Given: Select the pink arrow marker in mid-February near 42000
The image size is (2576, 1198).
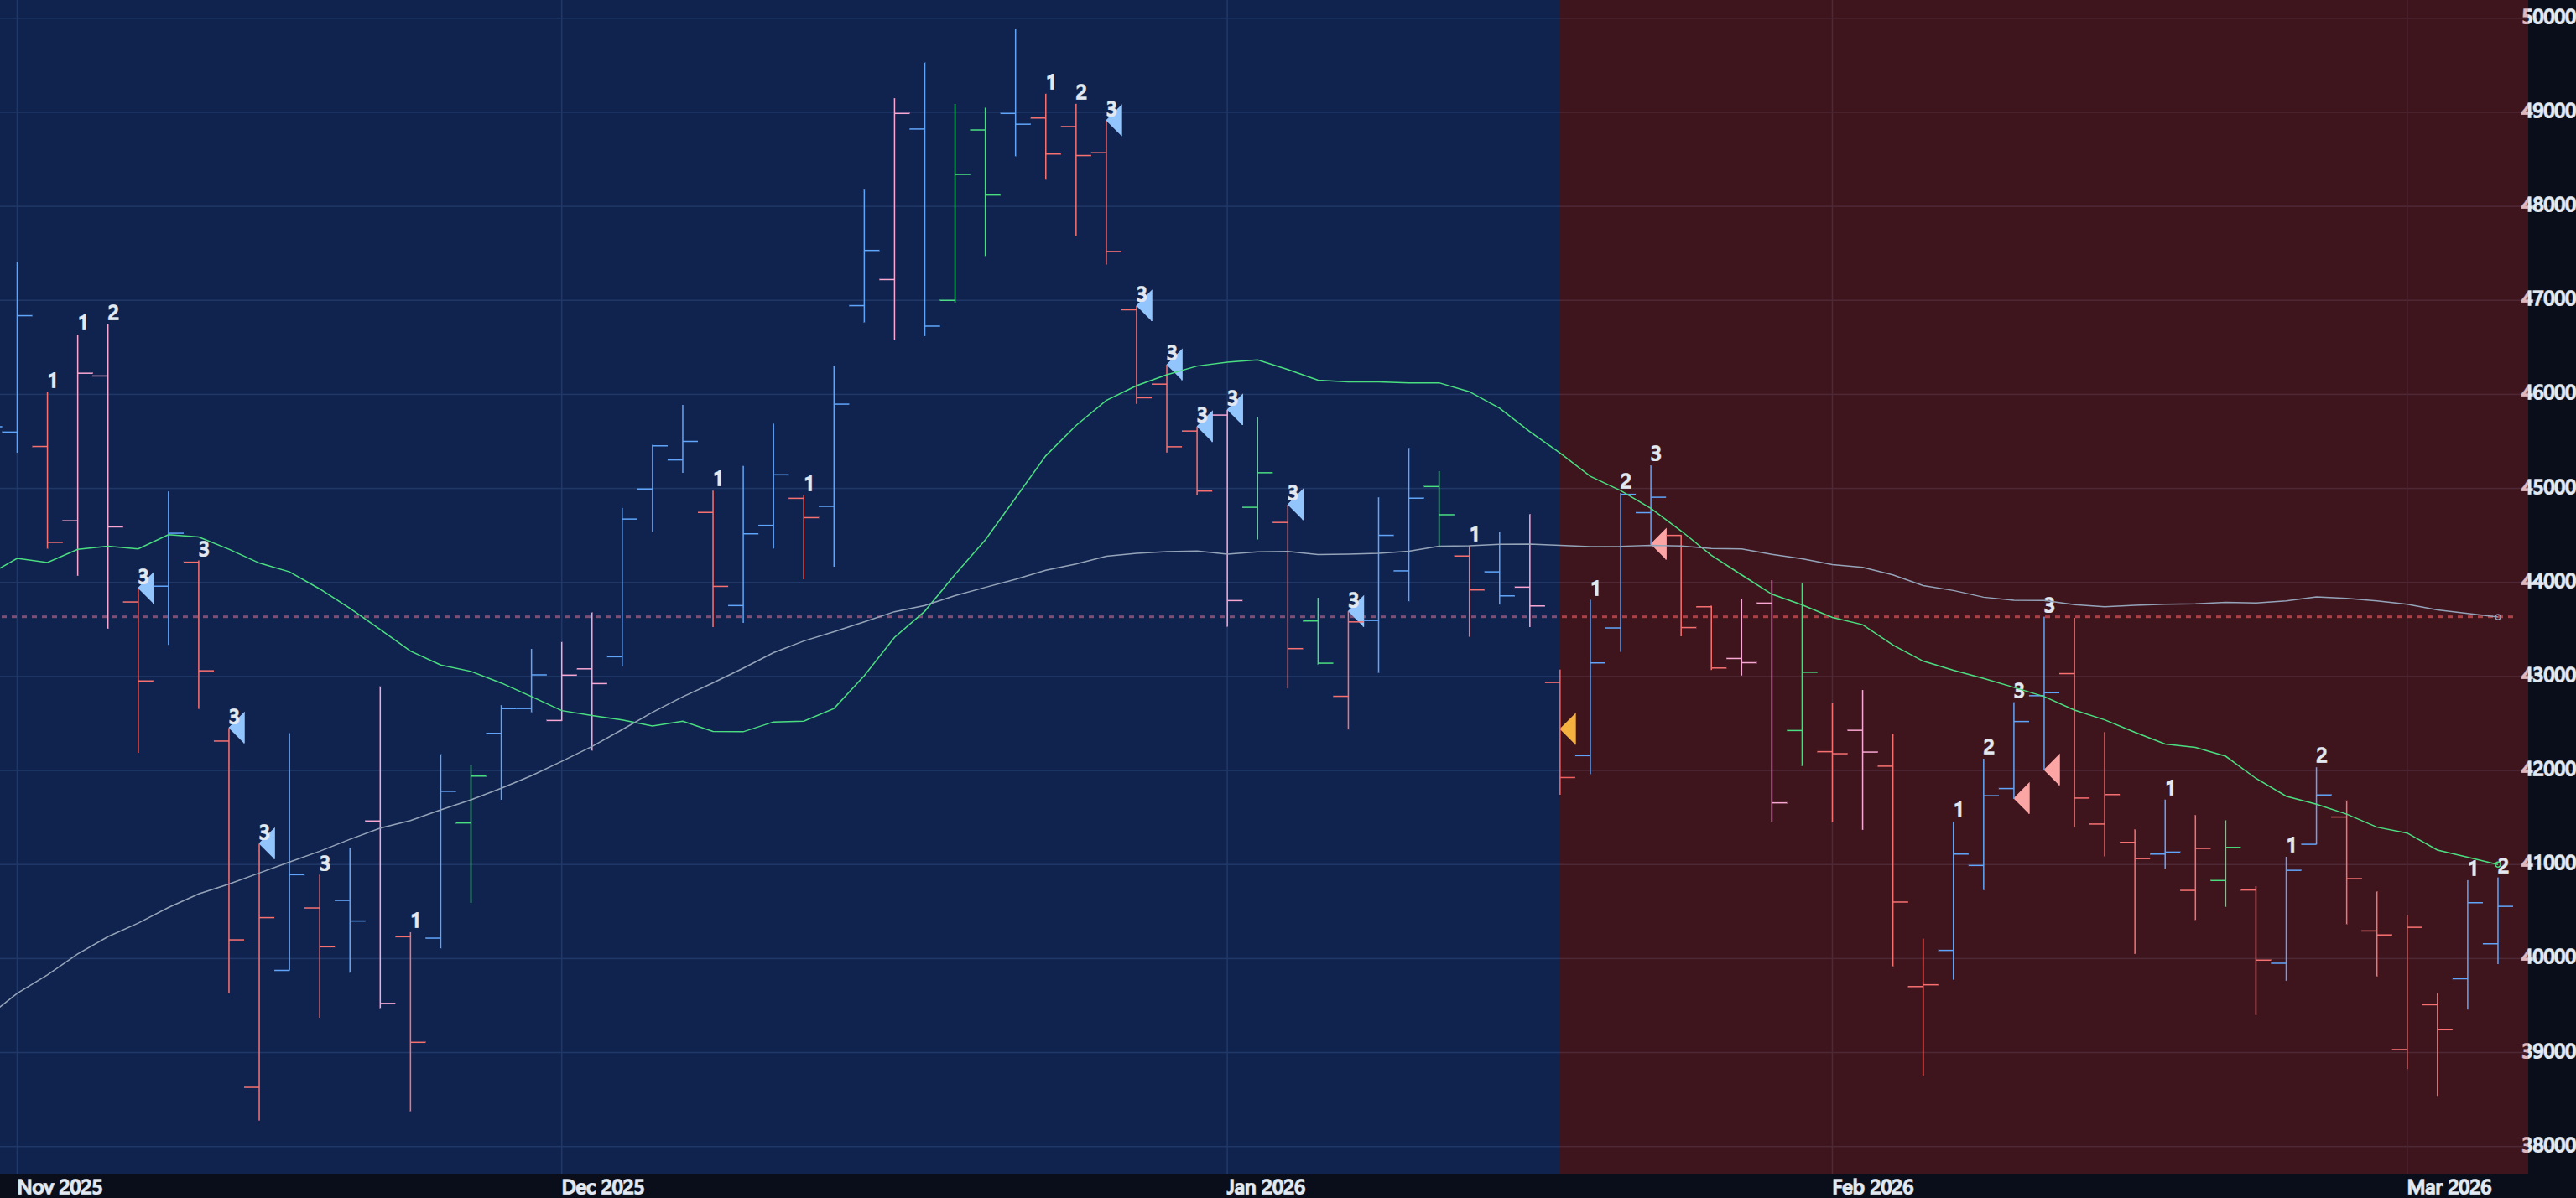Looking at the screenshot, I should 2024,797.
